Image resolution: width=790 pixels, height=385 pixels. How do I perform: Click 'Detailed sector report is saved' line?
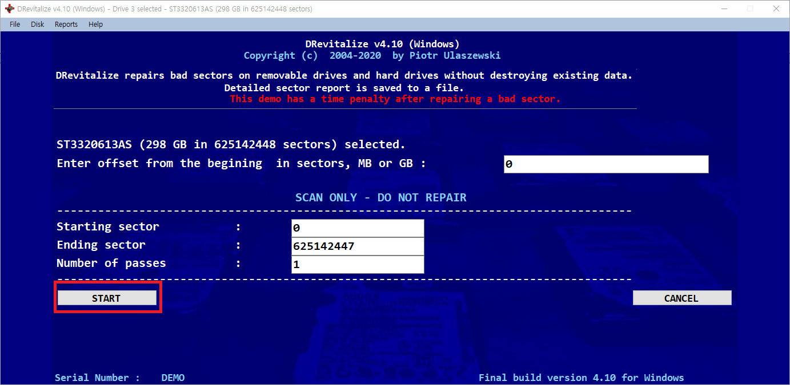pos(344,88)
